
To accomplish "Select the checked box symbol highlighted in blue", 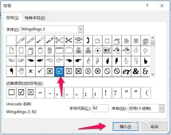I will pyautogui.click(x=59, y=71).
